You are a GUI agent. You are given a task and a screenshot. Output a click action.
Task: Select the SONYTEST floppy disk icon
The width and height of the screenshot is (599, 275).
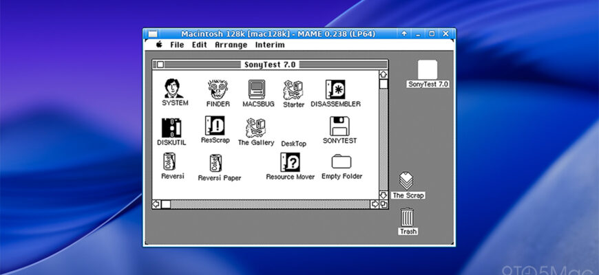(x=339, y=126)
